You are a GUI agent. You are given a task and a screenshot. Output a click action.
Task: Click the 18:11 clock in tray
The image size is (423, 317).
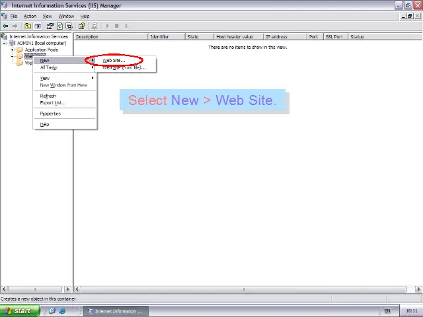[412, 311]
